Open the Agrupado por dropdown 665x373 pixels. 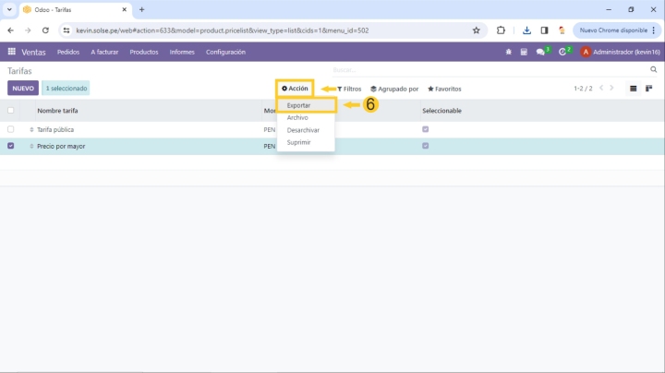(394, 89)
